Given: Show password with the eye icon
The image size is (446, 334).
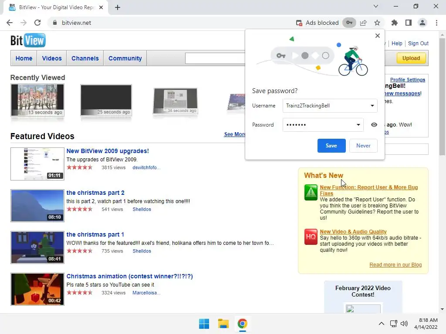Looking at the screenshot, I should coord(374,125).
